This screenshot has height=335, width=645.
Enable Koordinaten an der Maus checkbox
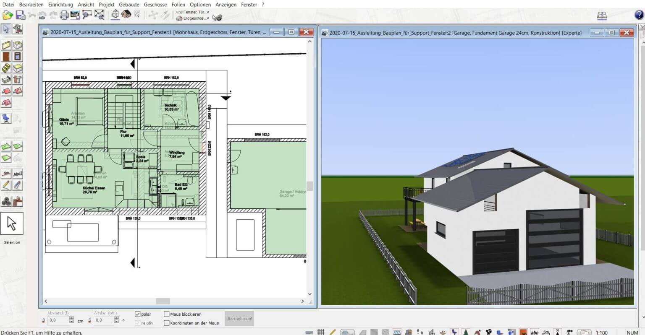coord(166,323)
